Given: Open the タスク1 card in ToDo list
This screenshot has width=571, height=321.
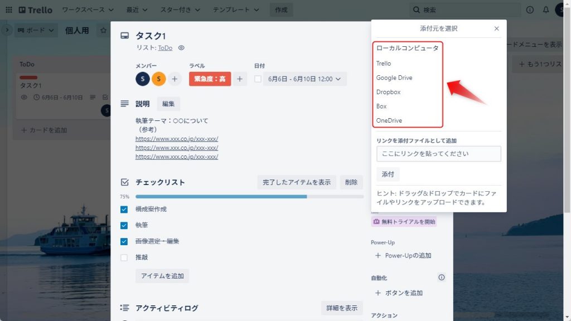Looking at the screenshot, I should 64,96.
